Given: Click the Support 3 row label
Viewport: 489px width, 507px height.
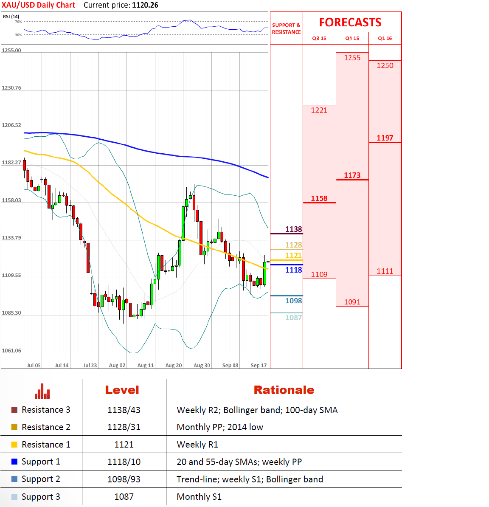Looking at the screenshot, I should coord(41,497).
